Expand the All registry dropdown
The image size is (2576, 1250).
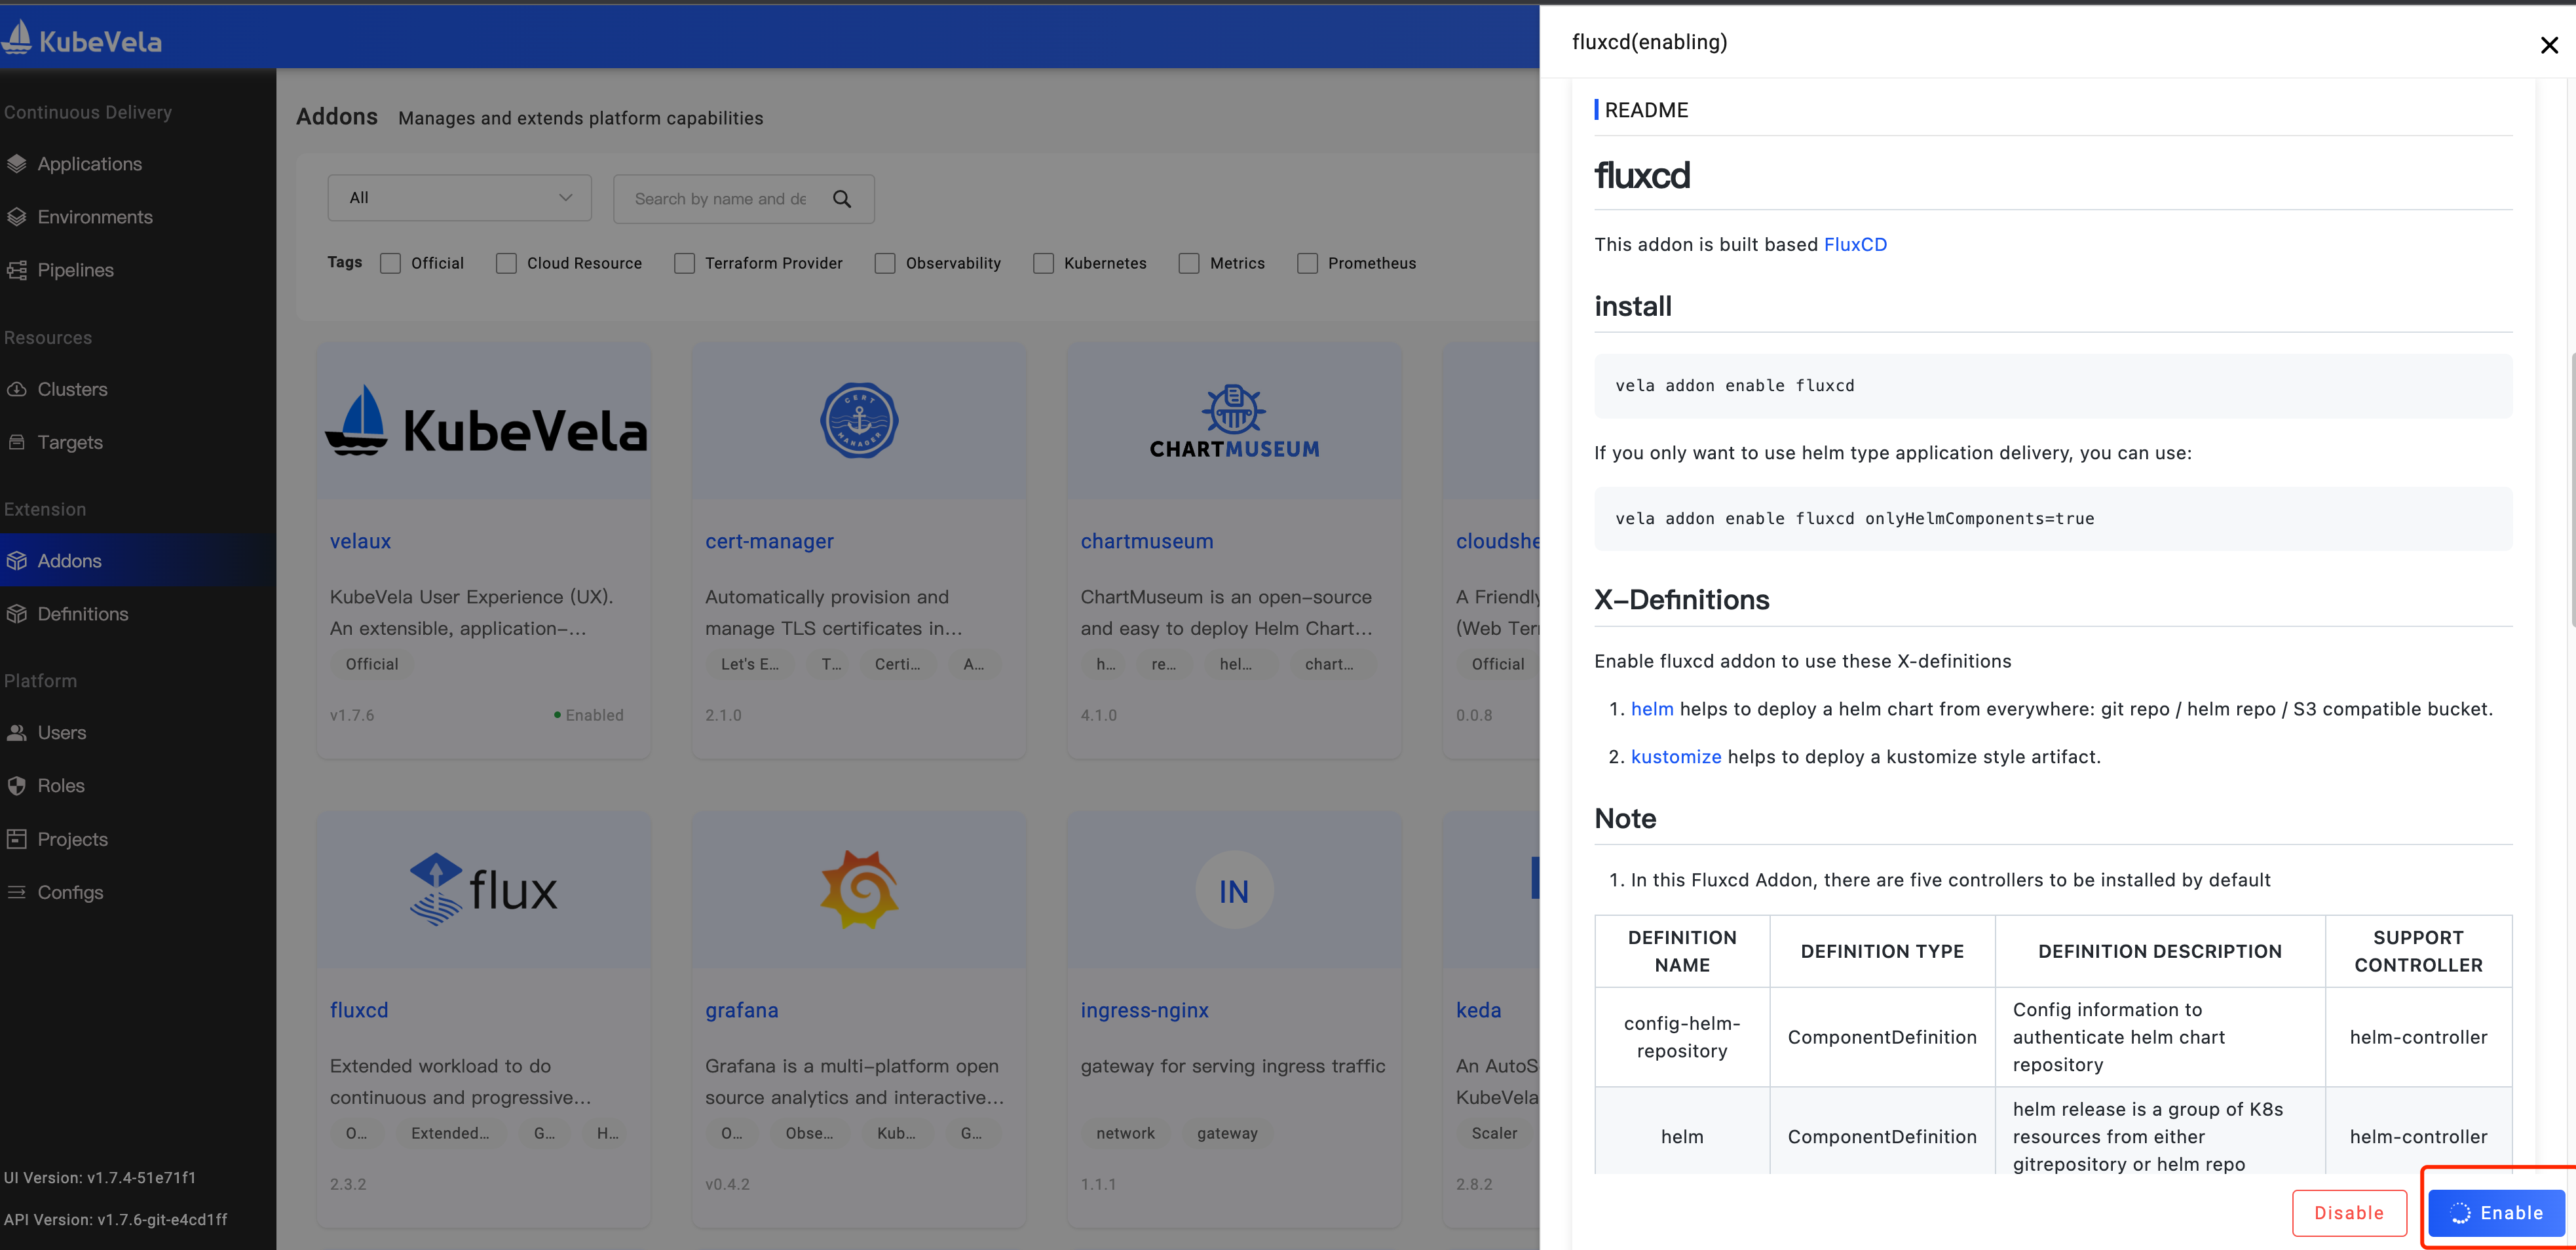459,198
